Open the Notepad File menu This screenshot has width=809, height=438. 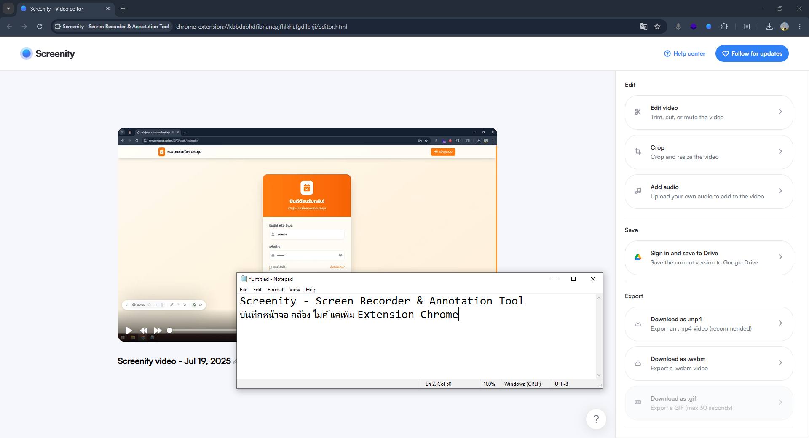click(x=244, y=290)
